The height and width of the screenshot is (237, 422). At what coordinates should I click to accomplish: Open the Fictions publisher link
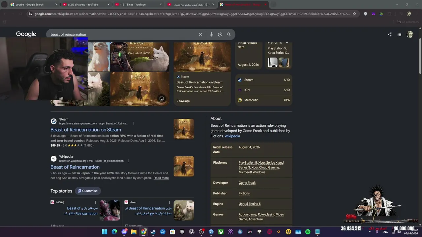(x=244, y=193)
